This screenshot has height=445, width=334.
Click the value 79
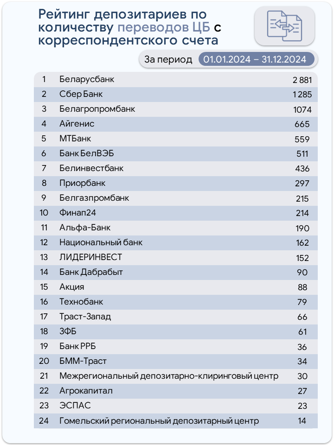pos(302,302)
